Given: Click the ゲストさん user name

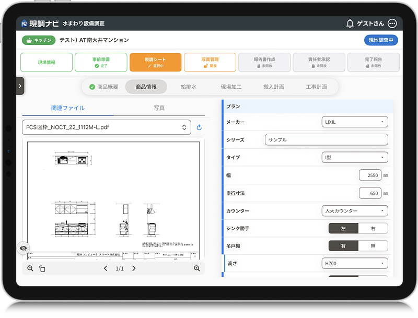Looking at the screenshot, I should pyautogui.click(x=370, y=23).
